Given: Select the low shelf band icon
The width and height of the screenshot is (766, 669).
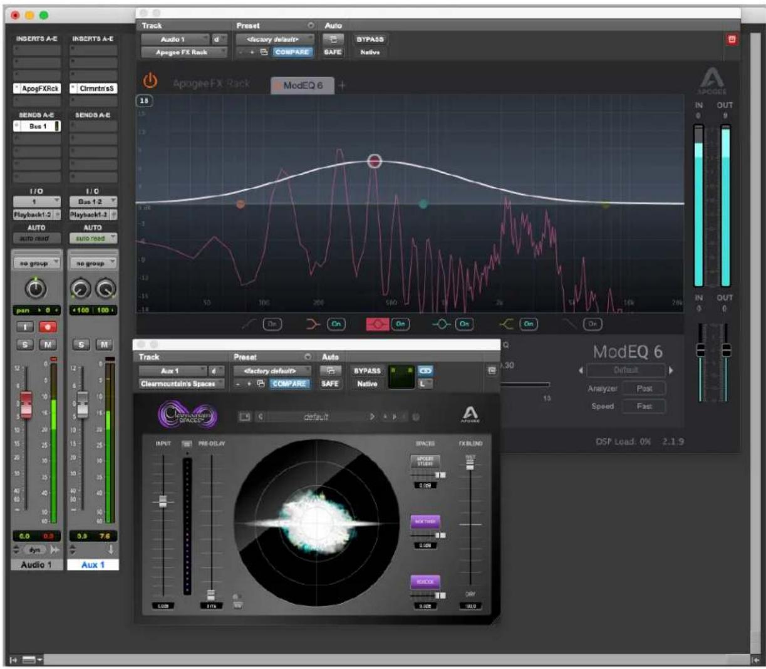Looking at the screenshot, I should pos(313,324).
